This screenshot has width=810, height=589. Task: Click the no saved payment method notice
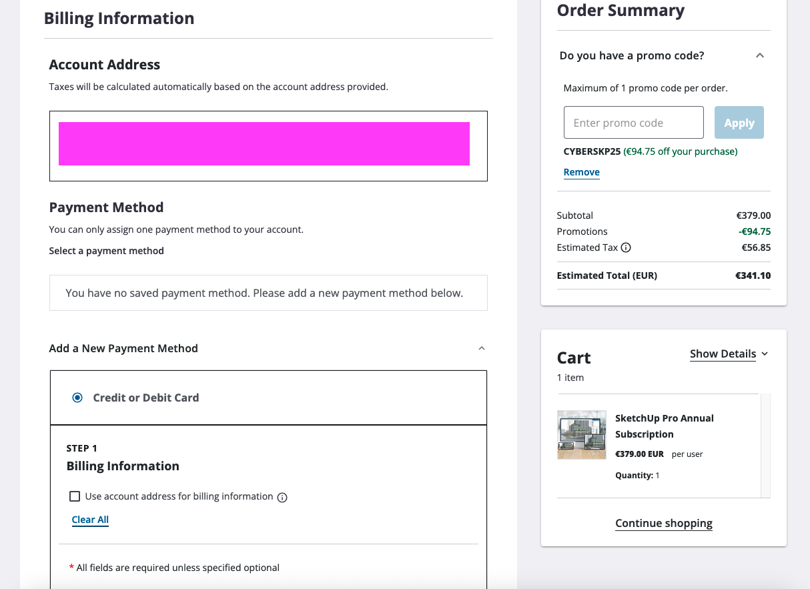(x=264, y=293)
